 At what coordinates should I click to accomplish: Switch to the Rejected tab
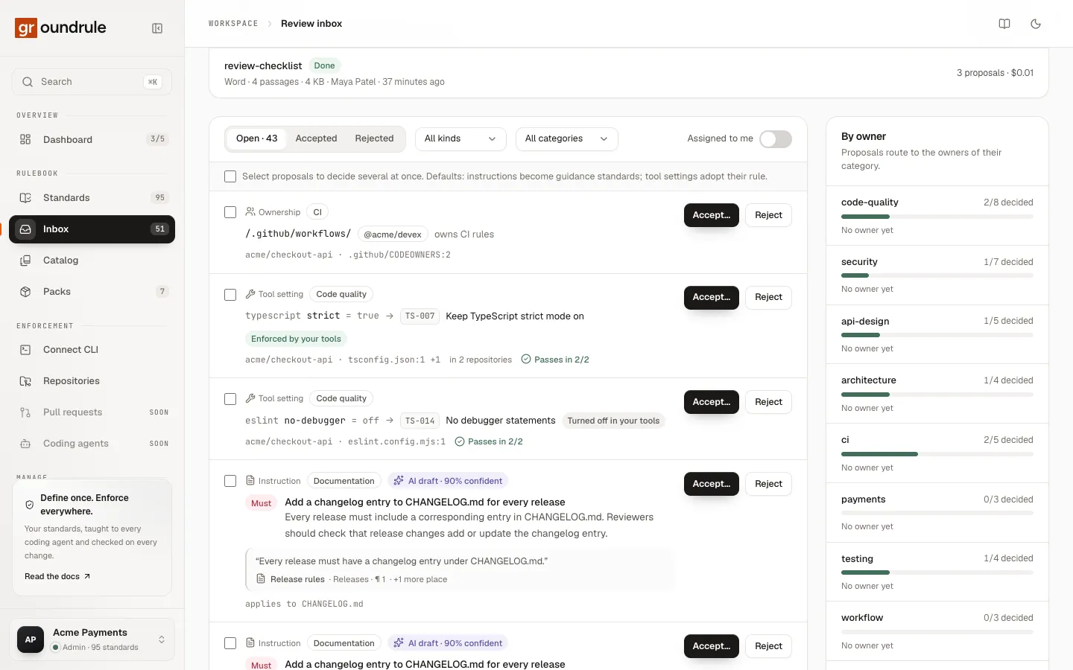pos(374,138)
